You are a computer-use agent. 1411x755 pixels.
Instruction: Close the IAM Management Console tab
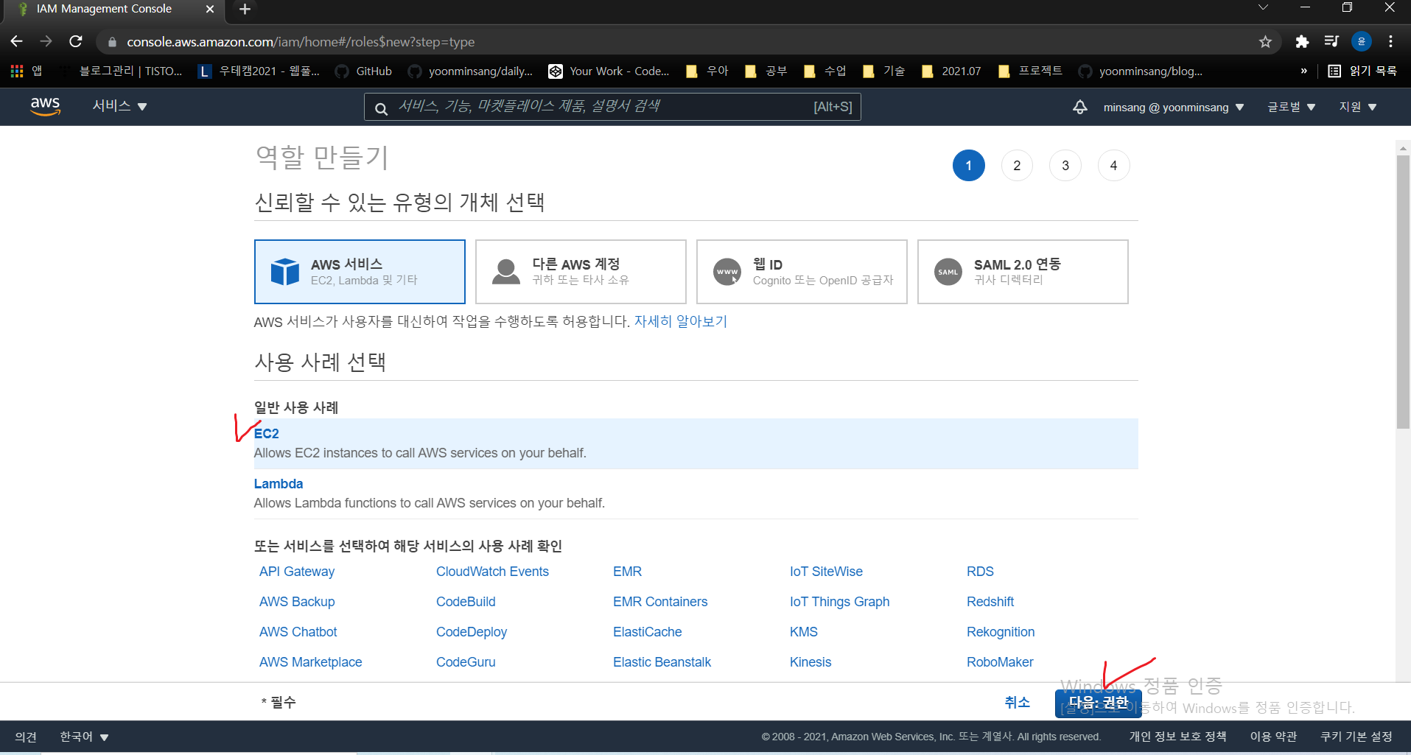(210, 9)
